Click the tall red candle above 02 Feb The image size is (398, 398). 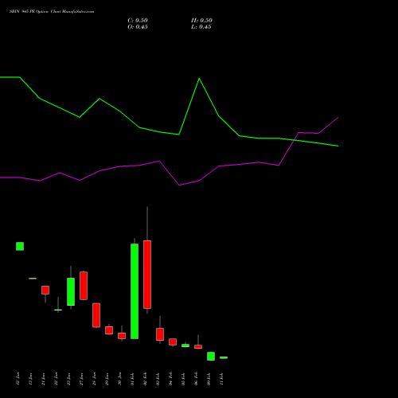point(147,275)
